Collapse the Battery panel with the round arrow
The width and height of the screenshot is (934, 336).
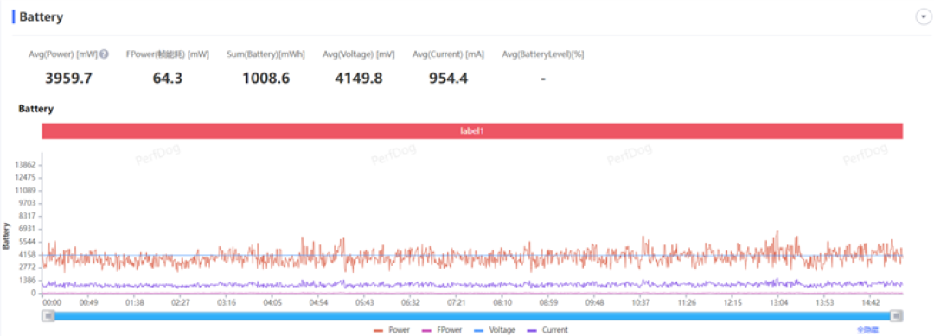[922, 17]
